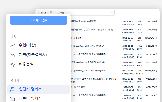Click the 프로젝트 선택 button
The height and width of the screenshot is (102, 162).
38,20
